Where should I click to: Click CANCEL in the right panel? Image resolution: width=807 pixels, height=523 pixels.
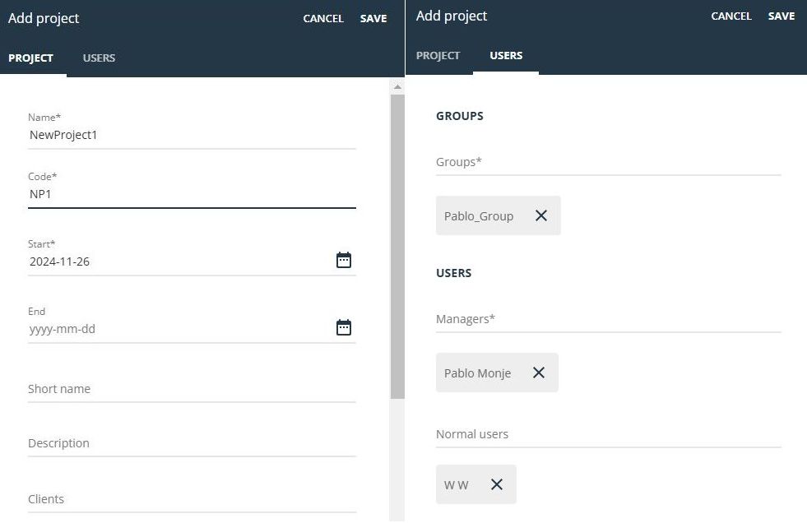tap(731, 16)
